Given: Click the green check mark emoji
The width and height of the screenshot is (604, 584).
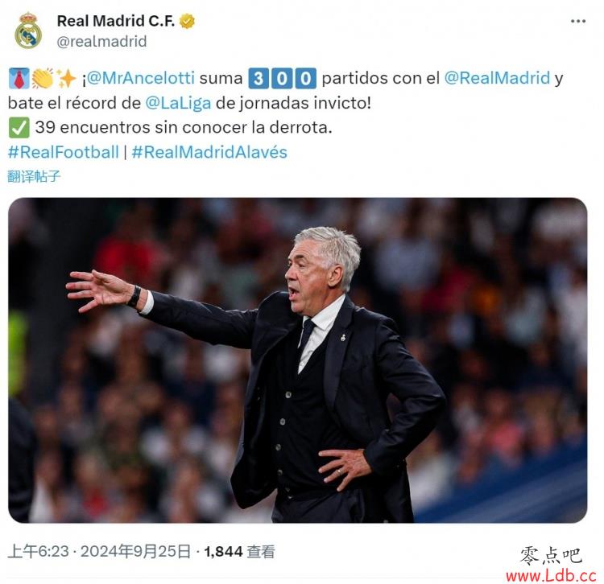Looking at the screenshot, I should [19, 128].
